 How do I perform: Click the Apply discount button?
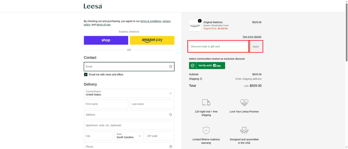click(x=256, y=47)
